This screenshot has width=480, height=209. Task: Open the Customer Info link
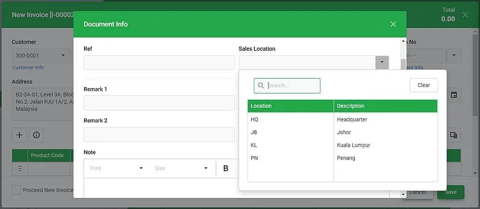tap(28, 68)
